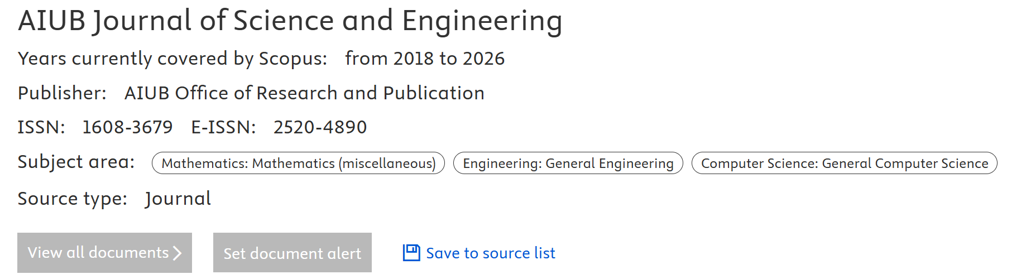1026x279 pixels.
Task: Click the 'Publisher:' label
Action: point(62,93)
